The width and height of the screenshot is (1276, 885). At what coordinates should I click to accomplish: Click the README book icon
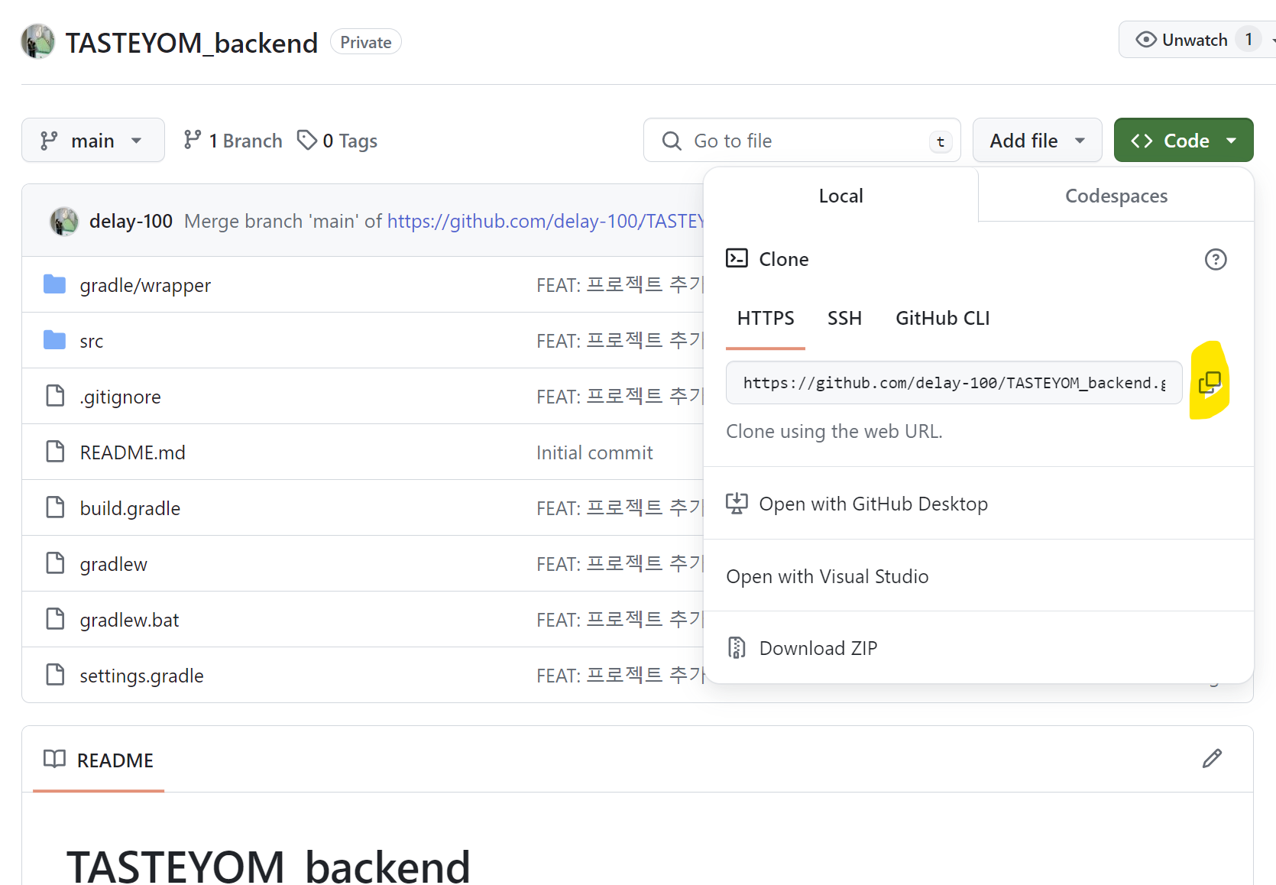coord(54,759)
